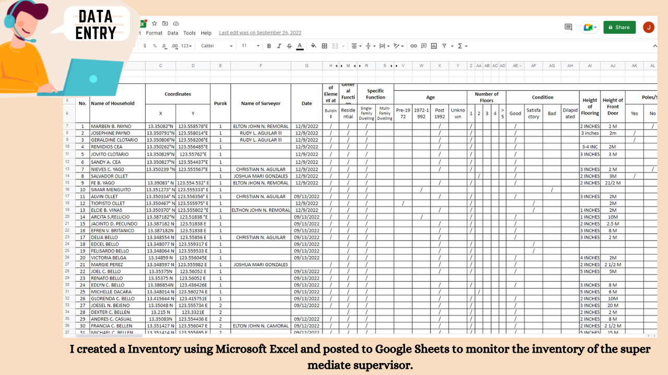Format as percent
Screen dimensions: 668x375
click(155, 46)
